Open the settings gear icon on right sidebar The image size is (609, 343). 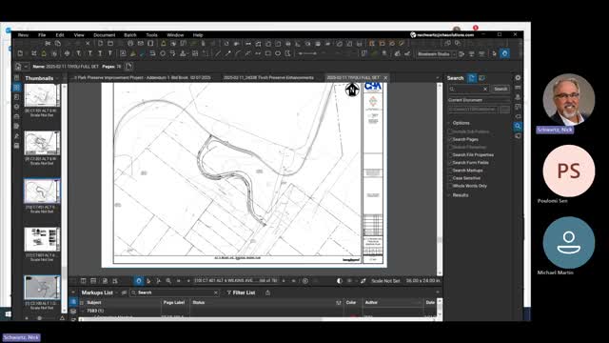coord(518,78)
